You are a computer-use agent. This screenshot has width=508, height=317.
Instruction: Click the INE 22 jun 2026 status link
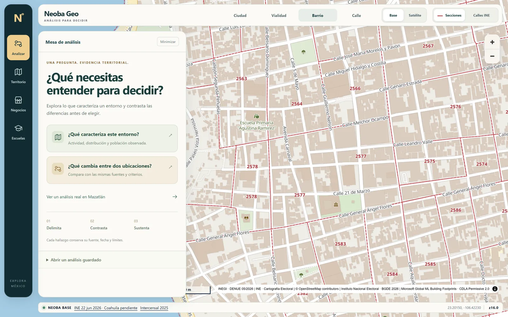(x=106, y=308)
